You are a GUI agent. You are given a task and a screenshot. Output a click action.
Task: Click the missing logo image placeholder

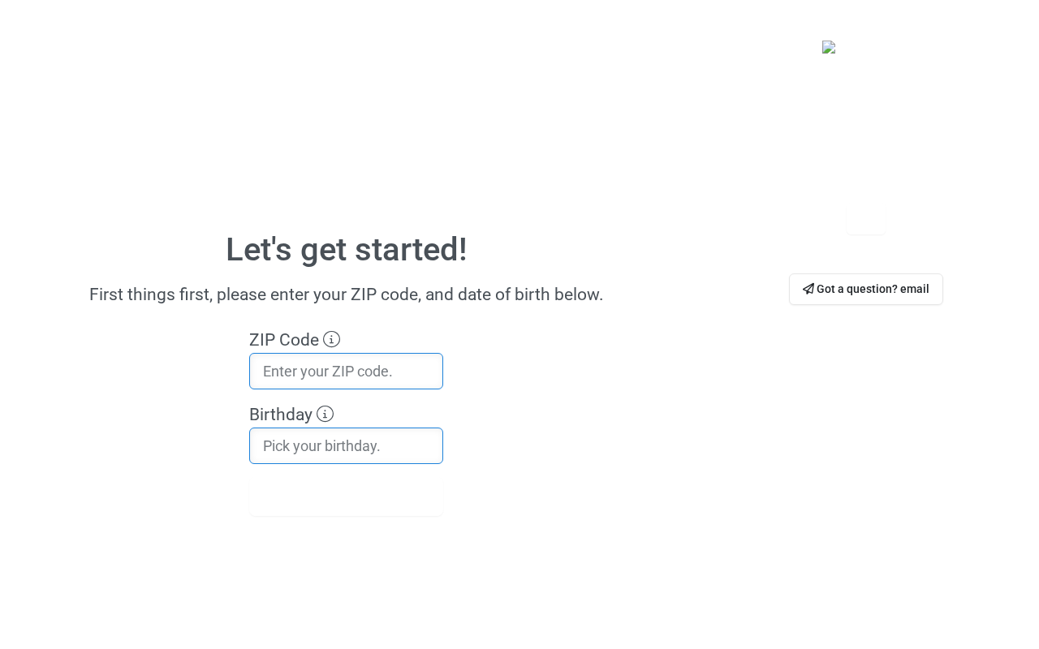(828, 47)
